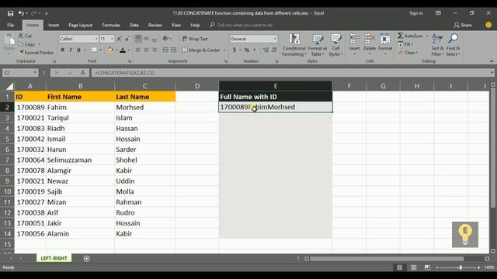
Task: Click the Increase Indent icon
Action: (173, 50)
